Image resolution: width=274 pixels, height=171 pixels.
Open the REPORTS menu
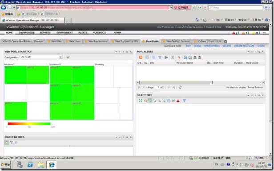click(45, 32)
